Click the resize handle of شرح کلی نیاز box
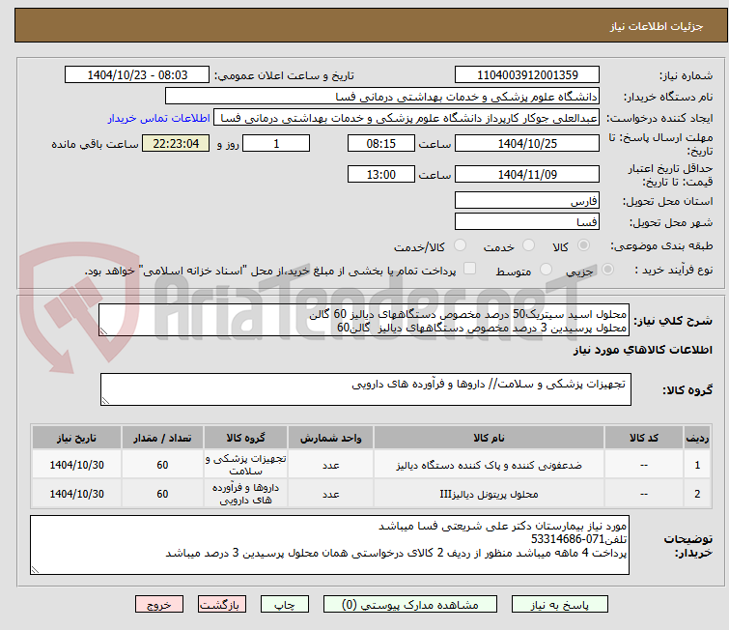729x630 pixels. pyautogui.click(x=103, y=331)
